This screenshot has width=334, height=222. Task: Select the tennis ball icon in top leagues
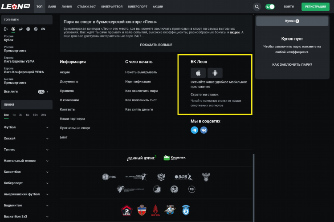click(28, 29)
